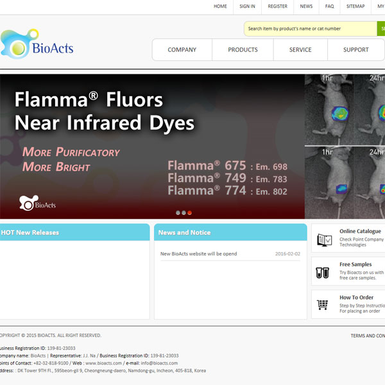Click 'Try Bioacts on us' description
The image size is (385, 385).
click(x=361, y=275)
